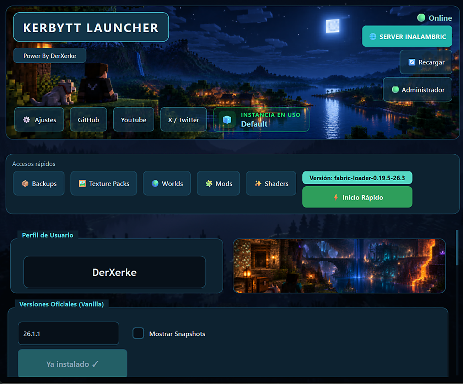Click the sparkle icon on Shaders
The width and height of the screenshot is (463, 384).
pyautogui.click(x=258, y=183)
